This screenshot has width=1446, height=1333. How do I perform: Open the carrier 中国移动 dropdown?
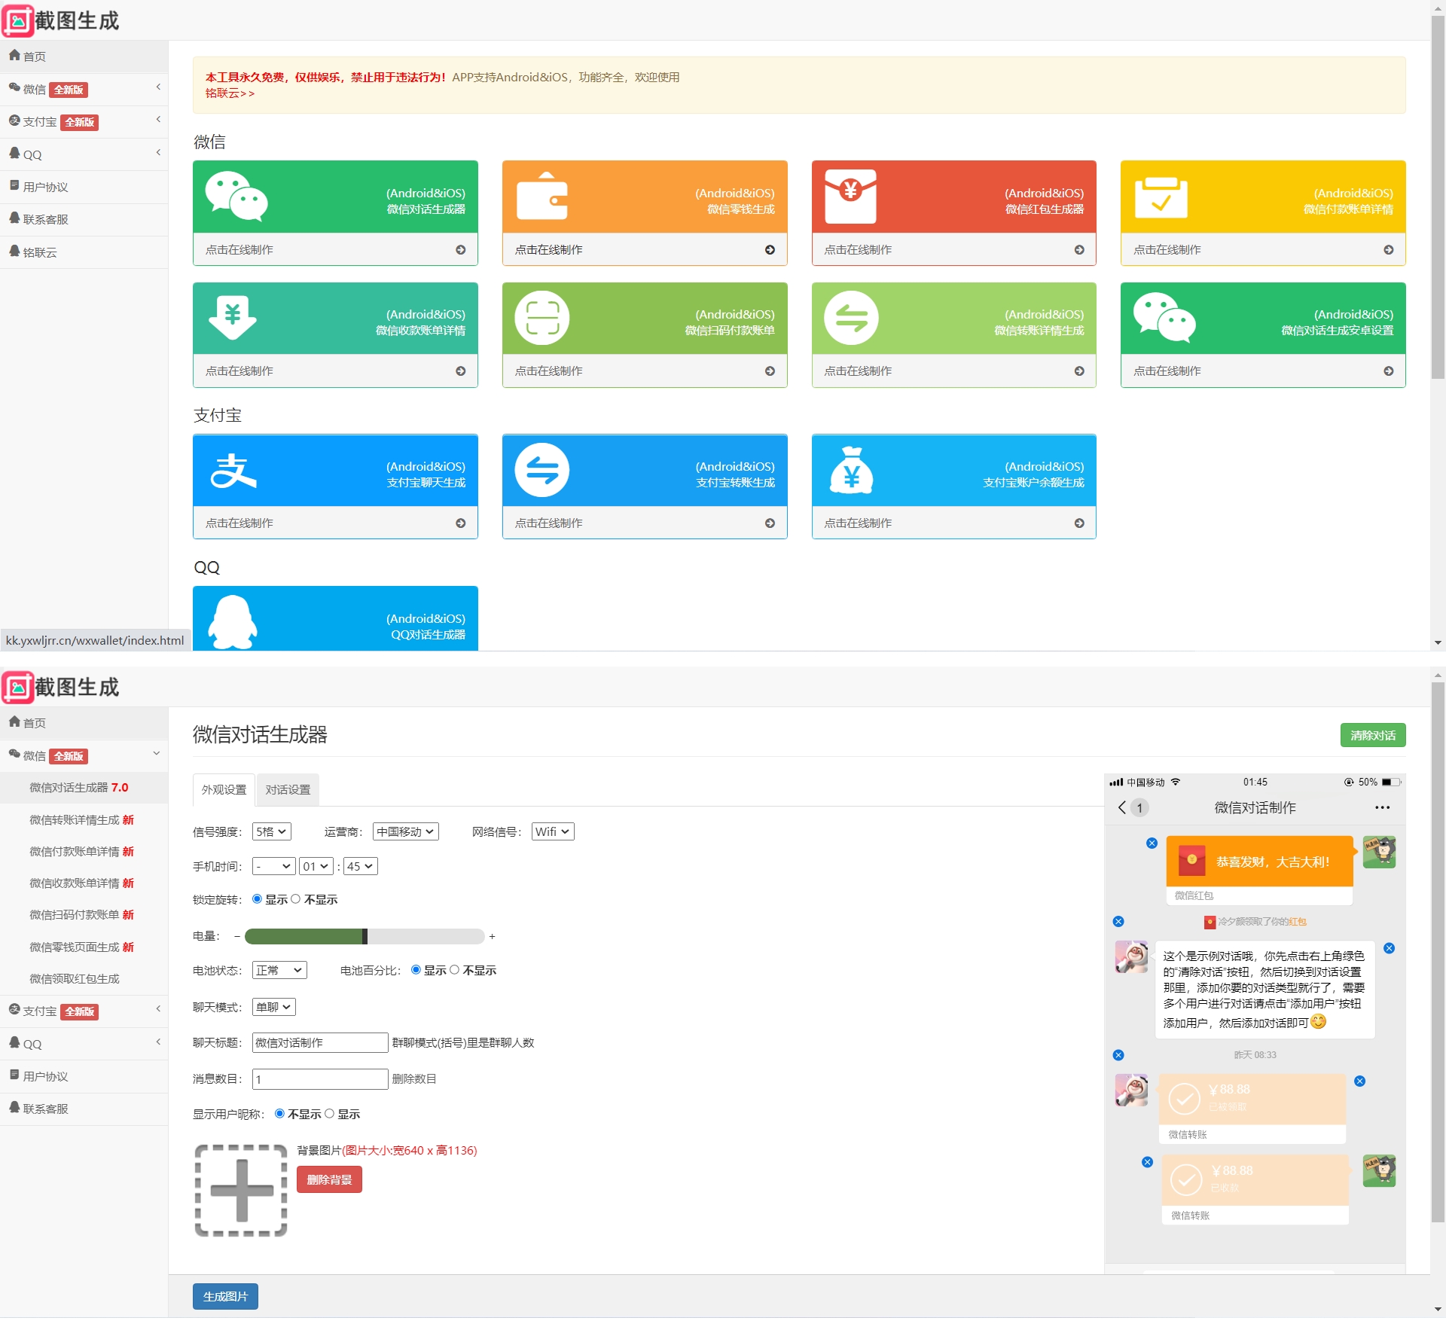(x=406, y=831)
